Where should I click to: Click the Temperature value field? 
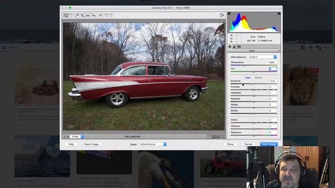click(x=273, y=63)
